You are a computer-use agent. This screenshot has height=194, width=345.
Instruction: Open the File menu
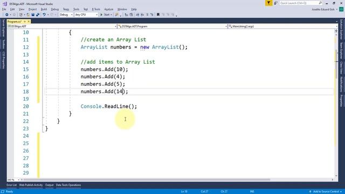[x=4, y=9]
